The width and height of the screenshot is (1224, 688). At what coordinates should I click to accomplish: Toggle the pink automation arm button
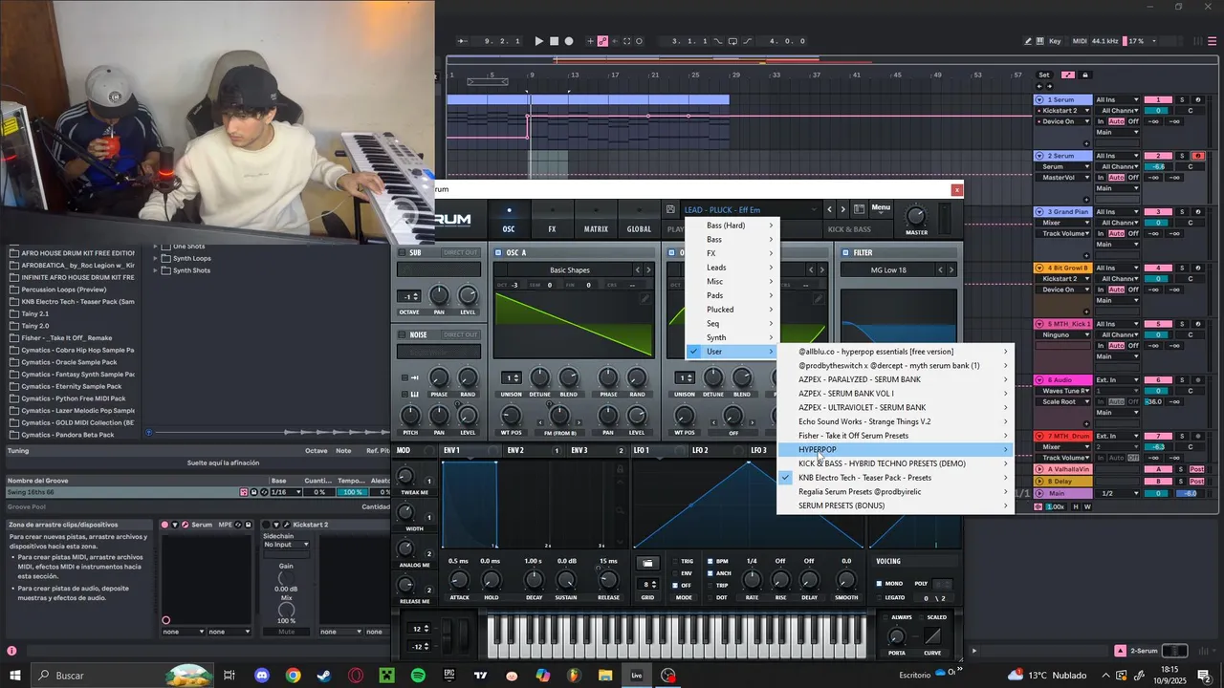(602, 41)
